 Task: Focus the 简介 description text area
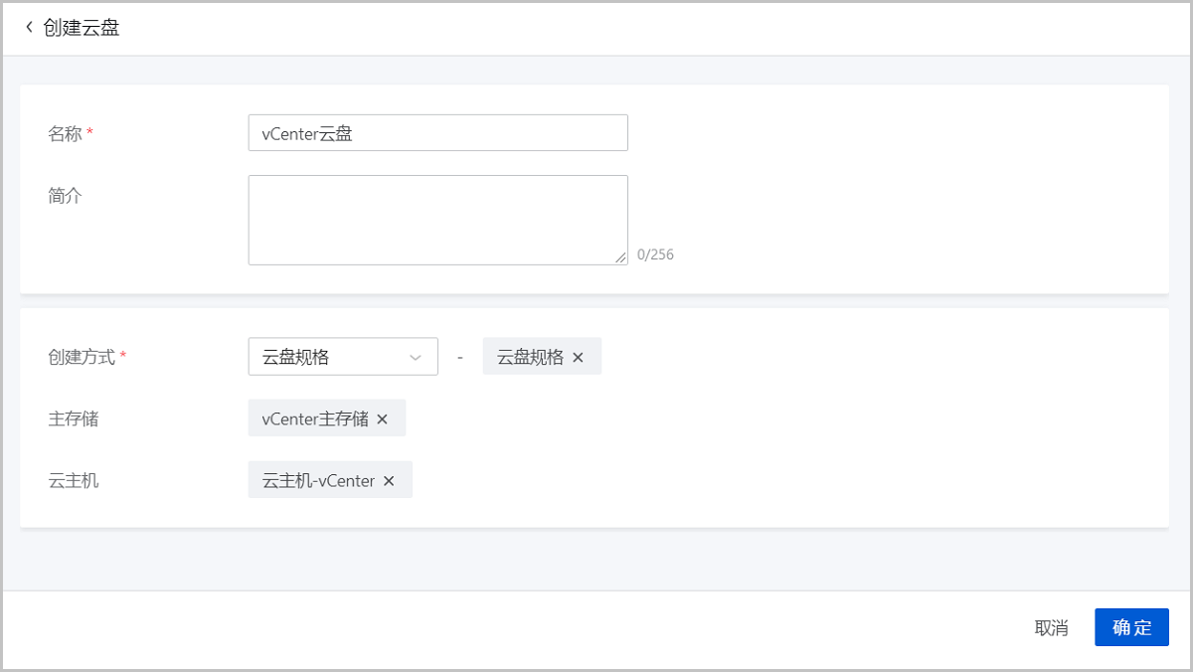pos(437,220)
